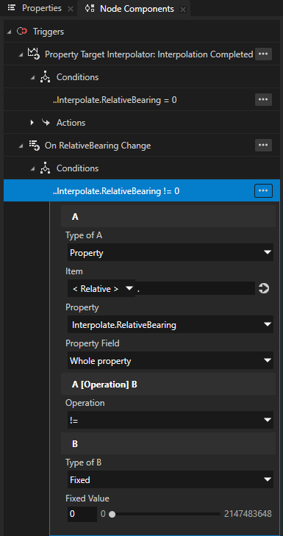This screenshot has width=283, height=536.
Task: Click the go-to-item arrow icon
Action: tap(264, 288)
